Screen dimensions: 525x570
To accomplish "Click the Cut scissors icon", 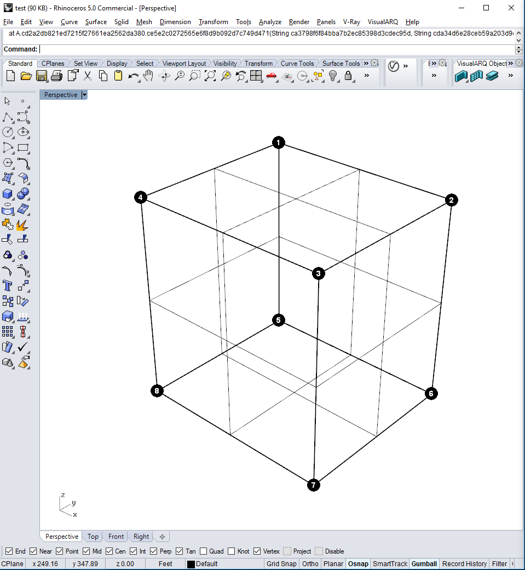I will pos(88,76).
